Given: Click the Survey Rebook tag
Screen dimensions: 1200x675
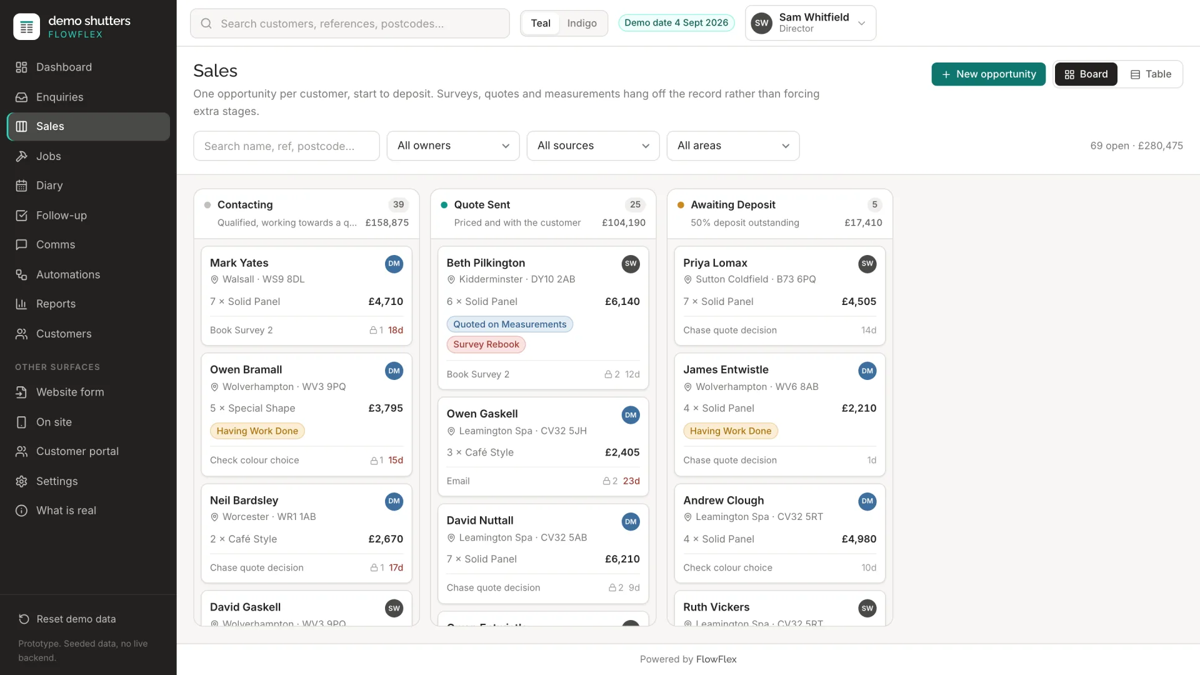Looking at the screenshot, I should pos(486,344).
